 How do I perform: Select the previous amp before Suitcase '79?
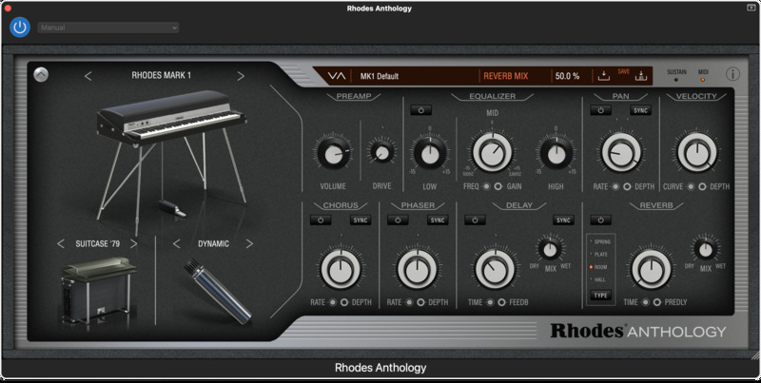pos(61,243)
